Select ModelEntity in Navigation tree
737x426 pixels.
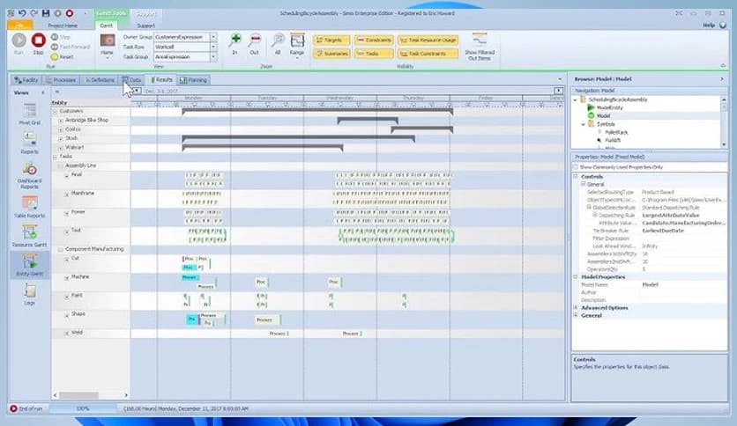(609, 107)
